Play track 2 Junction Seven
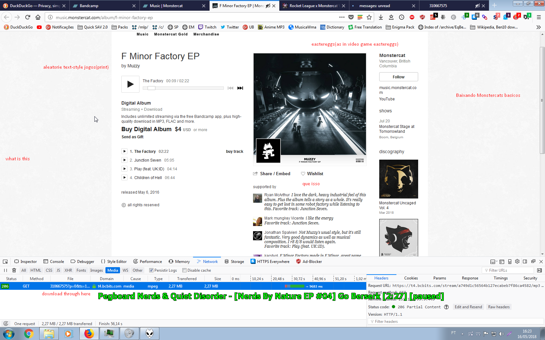 point(124,160)
